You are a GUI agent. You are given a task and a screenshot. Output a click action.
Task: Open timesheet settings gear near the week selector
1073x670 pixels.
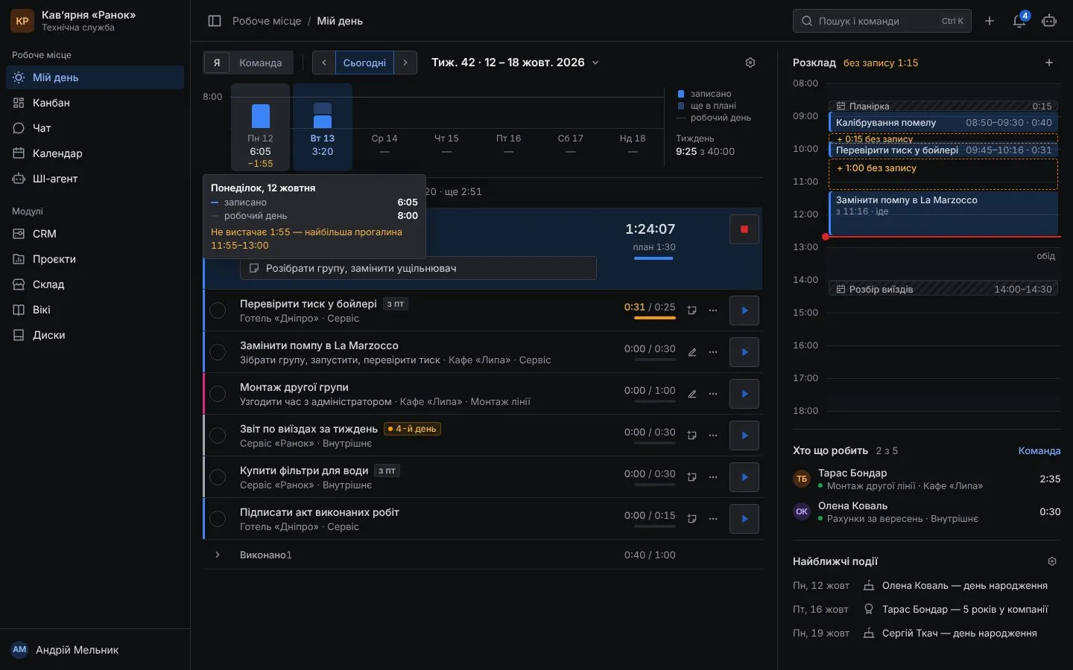(x=750, y=63)
